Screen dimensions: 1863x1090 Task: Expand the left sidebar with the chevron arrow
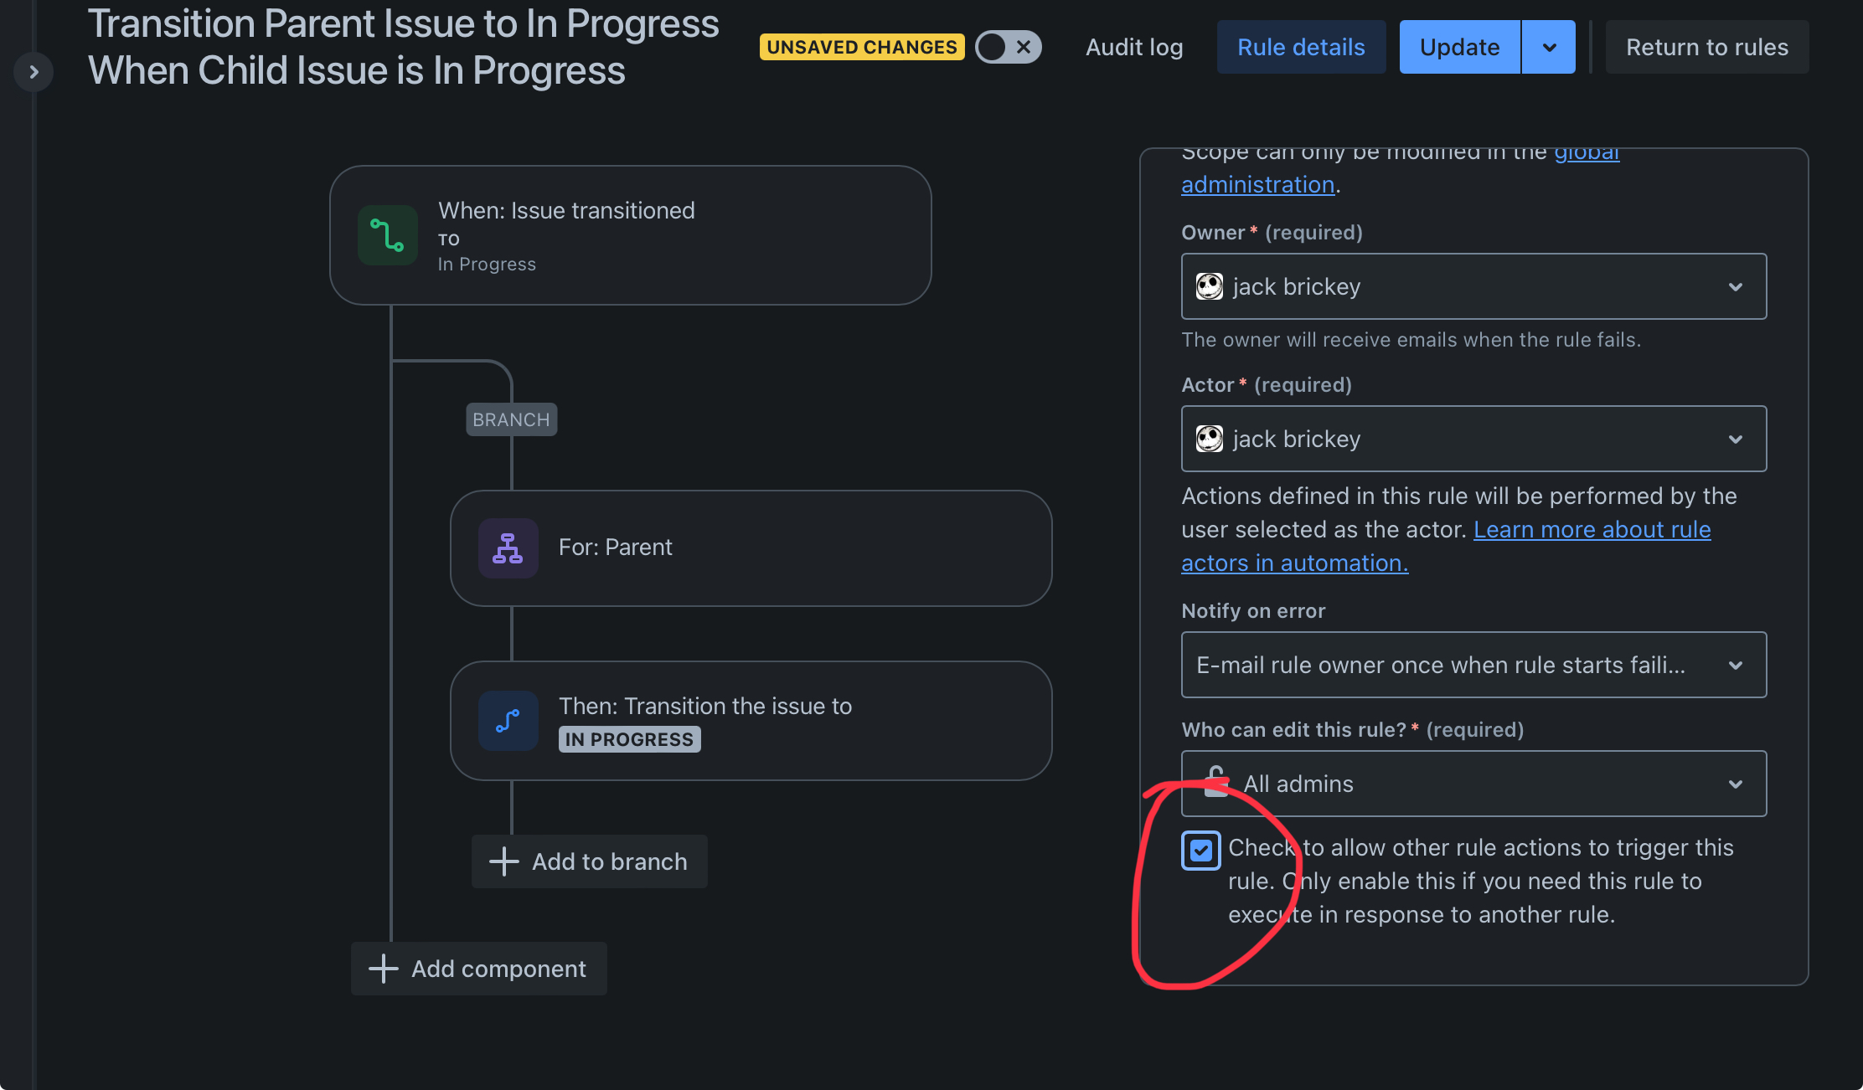click(34, 72)
